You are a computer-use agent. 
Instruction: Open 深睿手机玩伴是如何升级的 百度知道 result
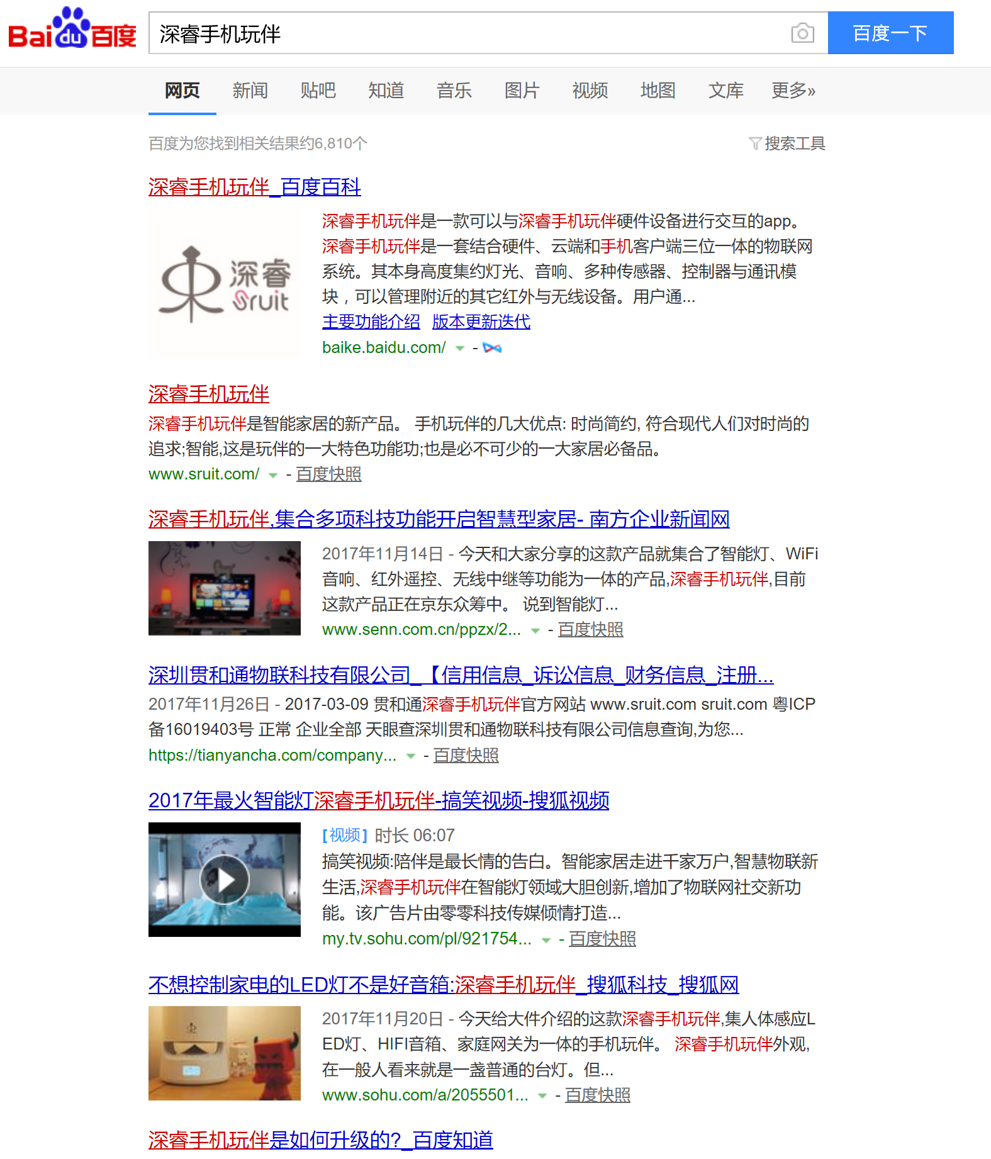321,1140
